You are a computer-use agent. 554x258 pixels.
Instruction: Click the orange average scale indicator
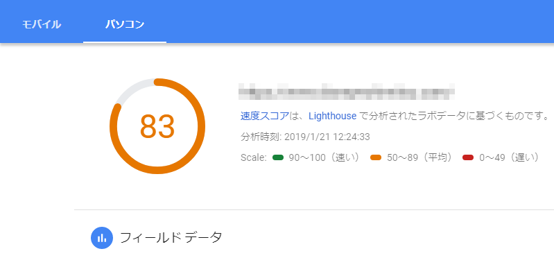tap(376, 157)
